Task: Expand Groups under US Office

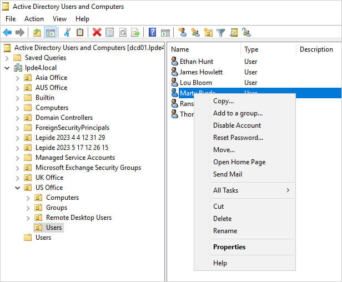Action: click(x=28, y=208)
